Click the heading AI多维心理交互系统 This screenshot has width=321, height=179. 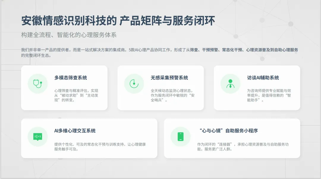pos(75,131)
